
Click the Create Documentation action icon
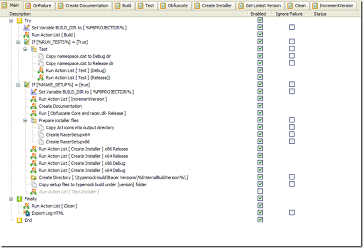pos(34,106)
